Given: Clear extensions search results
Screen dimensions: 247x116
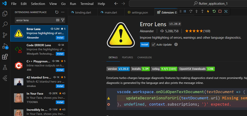Looking at the screenshot, I should point(58,20).
